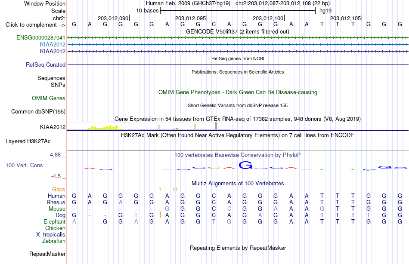Viewport: 409px width, 264px height.
Task: Click the Human alignment row label
Action: point(56,196)
